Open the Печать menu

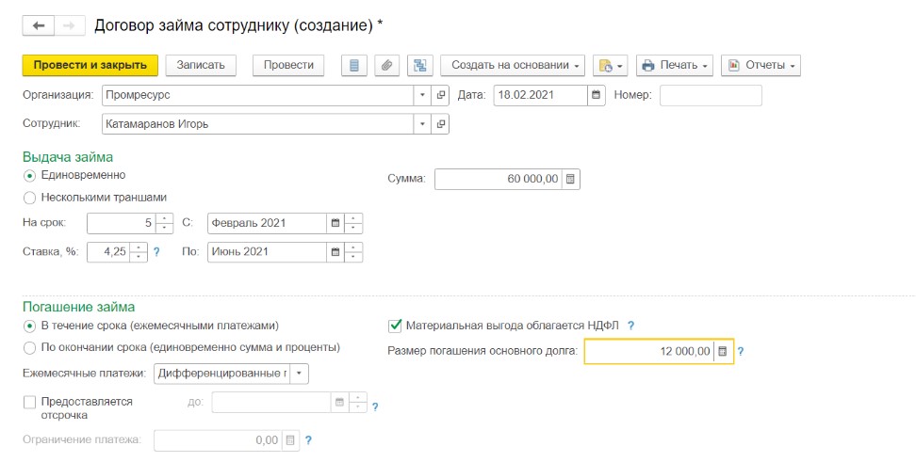click(x=675, y=65)
